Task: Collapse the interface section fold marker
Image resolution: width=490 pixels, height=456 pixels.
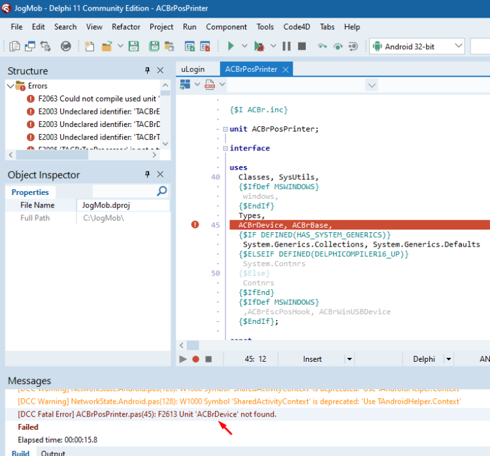Action: [225, 149]
